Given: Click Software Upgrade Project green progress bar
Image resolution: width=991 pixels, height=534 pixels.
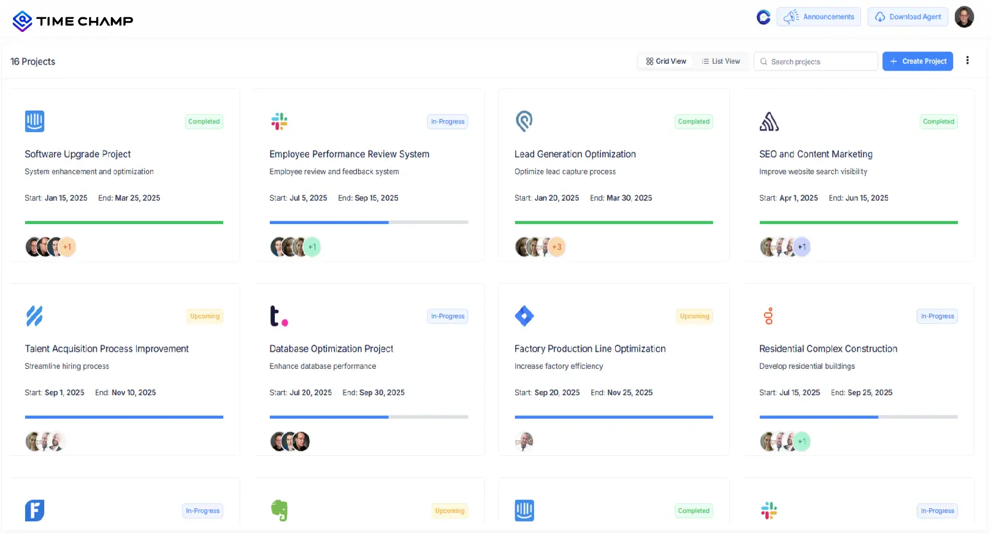Looking at the screenshot, I should pos(124,222).
